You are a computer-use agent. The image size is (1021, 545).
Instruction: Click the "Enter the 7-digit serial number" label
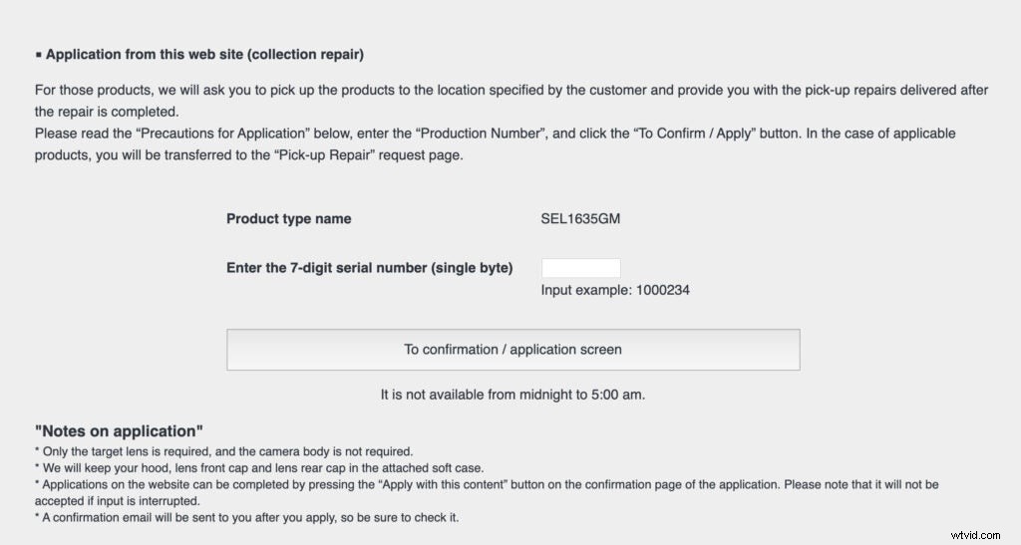tap(369, 268)
